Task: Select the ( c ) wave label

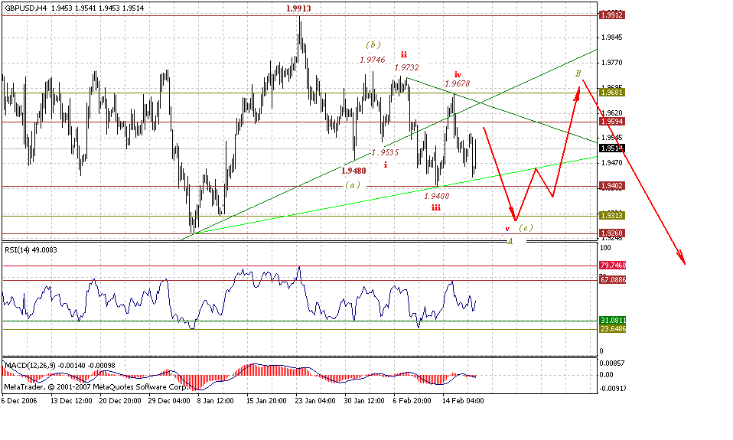Action: 526,228
